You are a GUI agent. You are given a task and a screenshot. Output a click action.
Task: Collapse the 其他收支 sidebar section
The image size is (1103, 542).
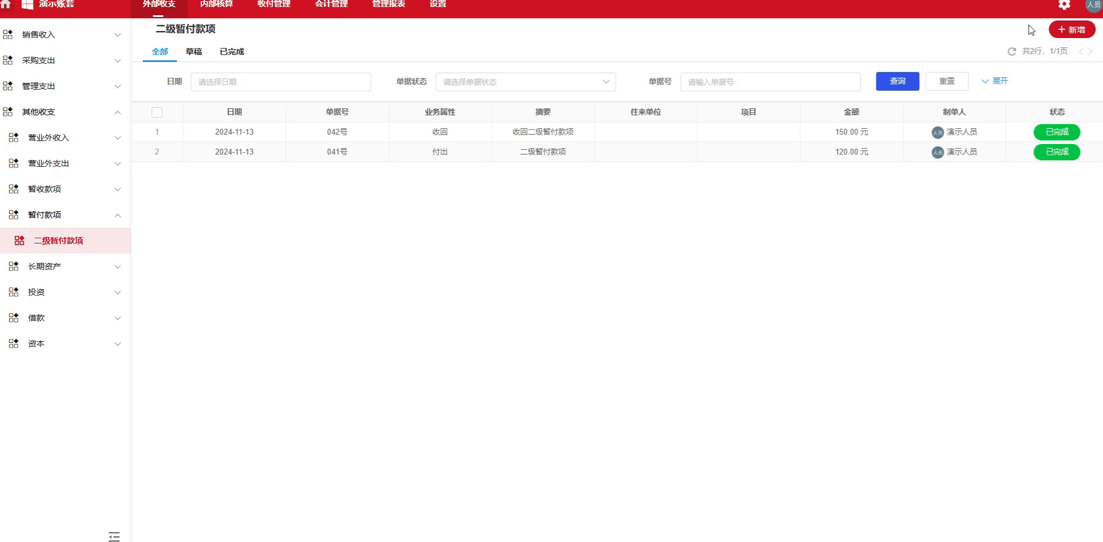(x=117, y=112)
